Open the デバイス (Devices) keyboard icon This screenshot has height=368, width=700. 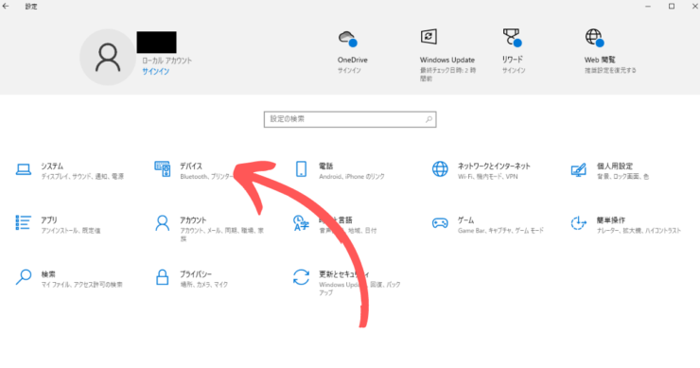click(x=163, y=169)
